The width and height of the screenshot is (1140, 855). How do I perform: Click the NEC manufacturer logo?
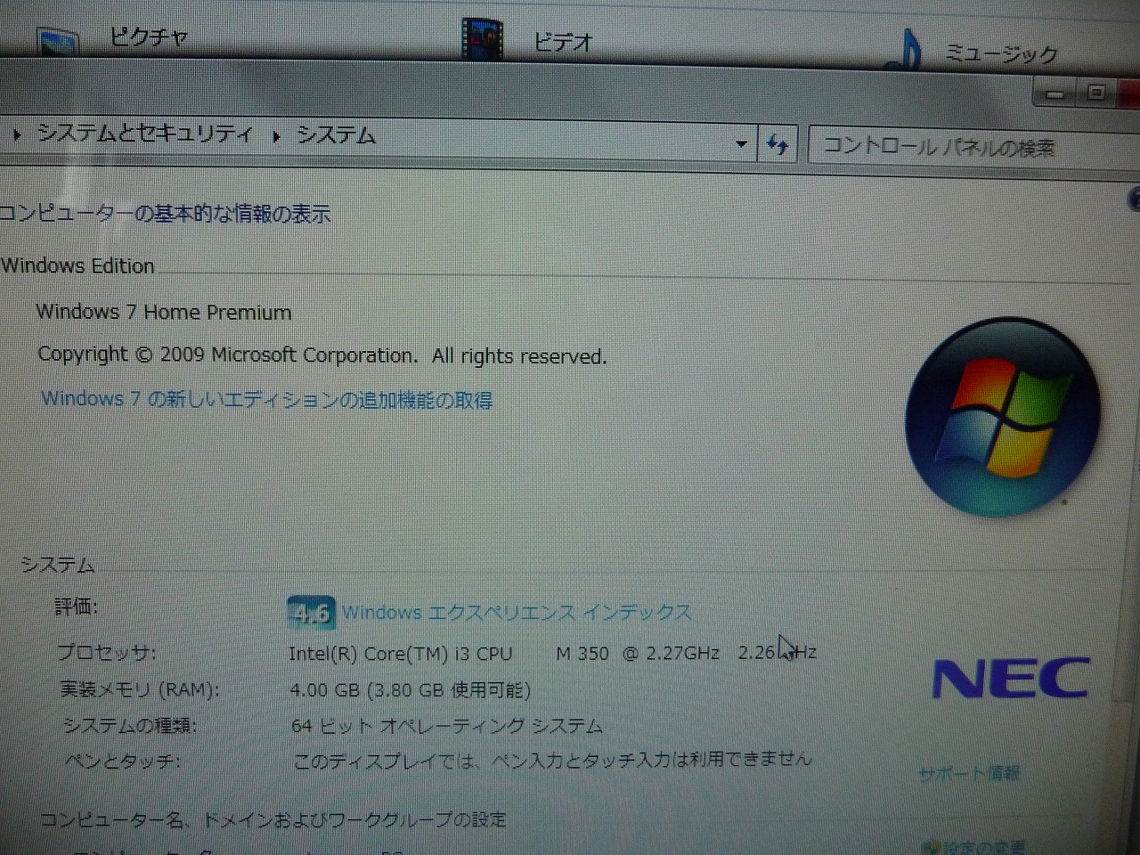pos(1011,678)
